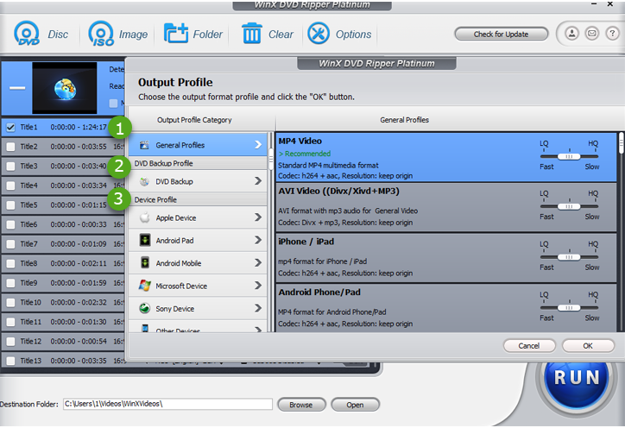Click the add Folder icon
The width and height of the screenshot is (625, 428).
pos(176,34)
